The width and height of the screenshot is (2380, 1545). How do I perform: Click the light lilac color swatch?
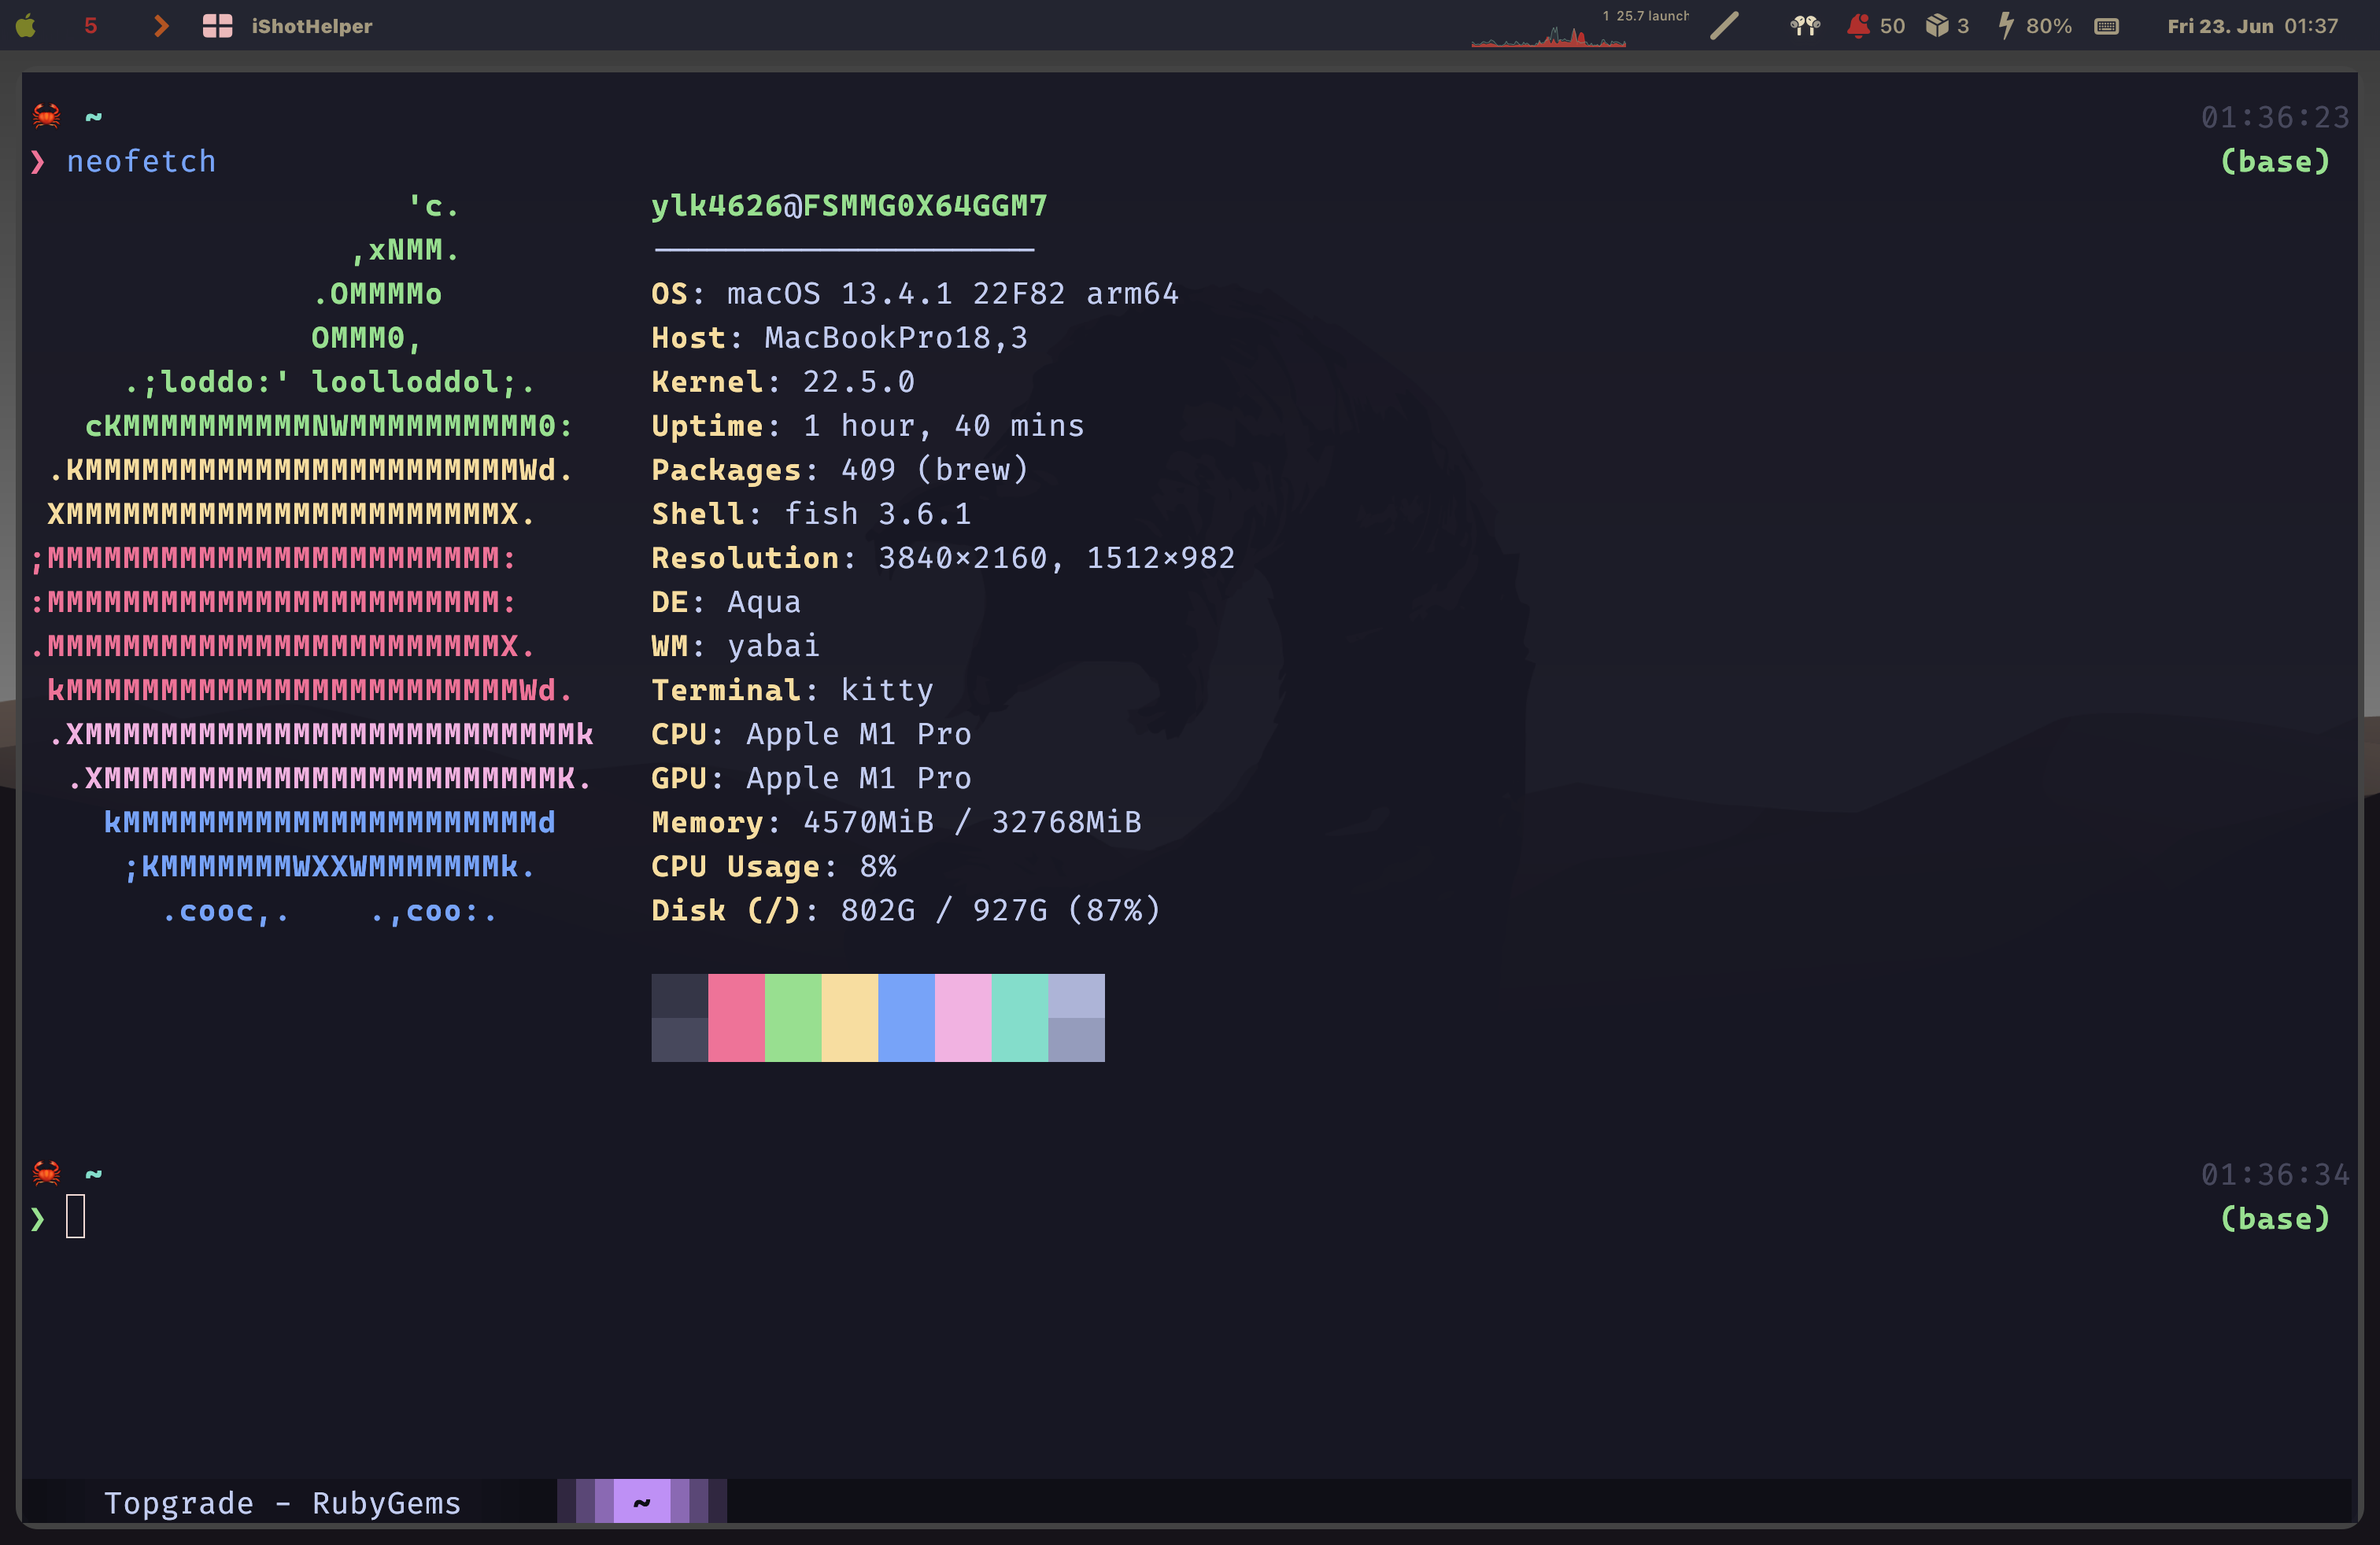coord(963,1017)
